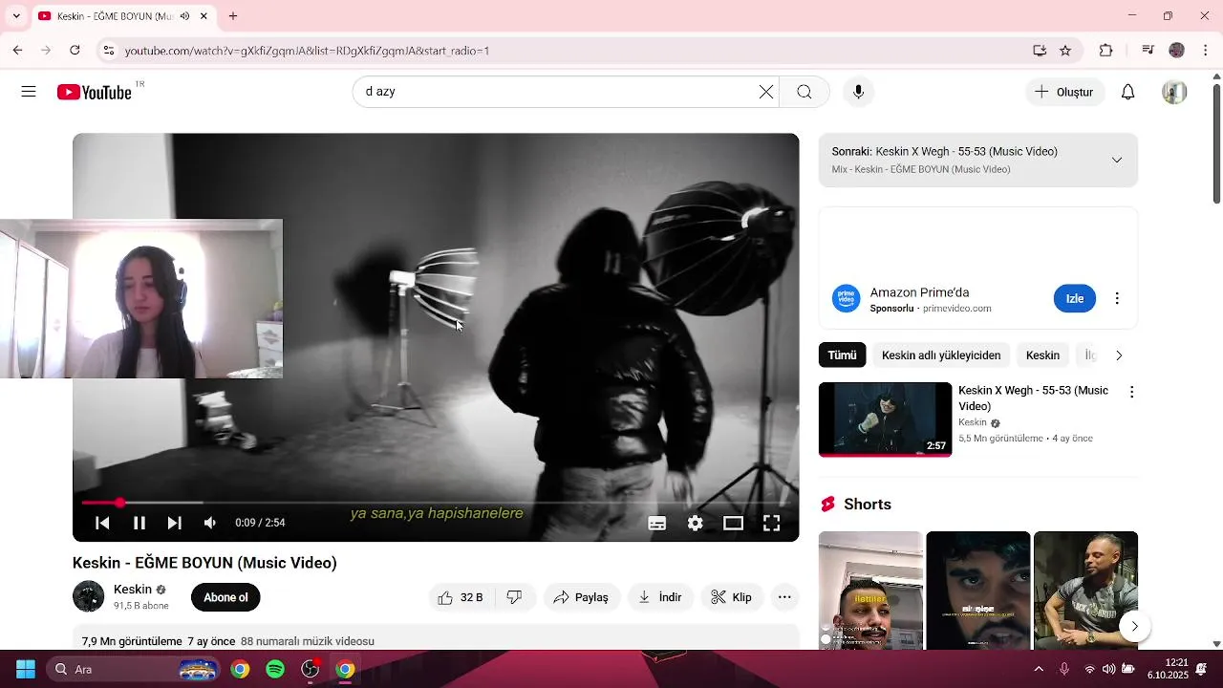Open the Keskin X Wegh 55-53 thumbnail

click(x=885, y=419)
